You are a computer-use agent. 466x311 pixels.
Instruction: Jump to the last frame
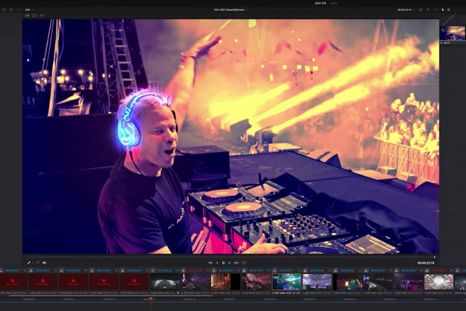(x=236, y=263)
